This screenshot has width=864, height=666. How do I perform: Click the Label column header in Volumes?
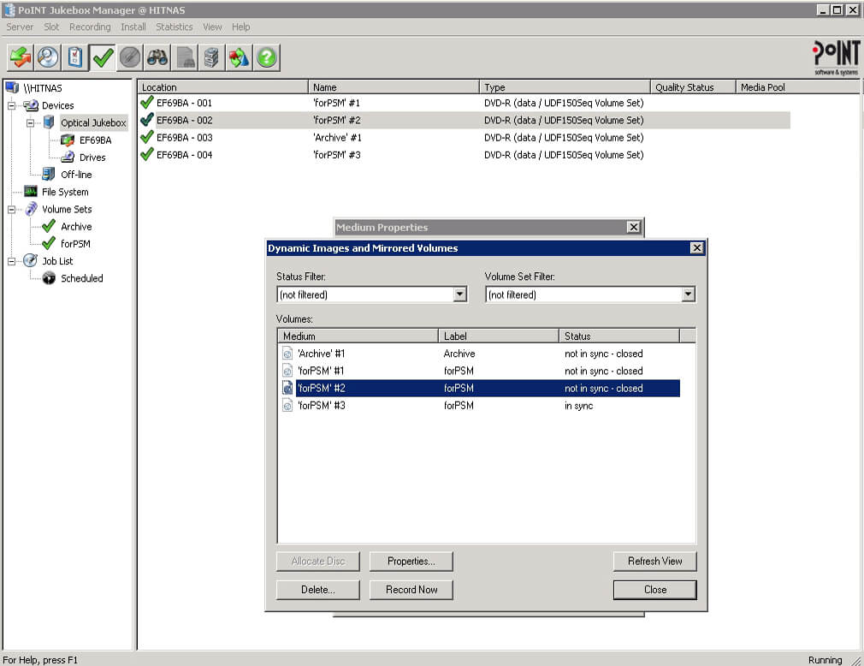coord(499,336)
